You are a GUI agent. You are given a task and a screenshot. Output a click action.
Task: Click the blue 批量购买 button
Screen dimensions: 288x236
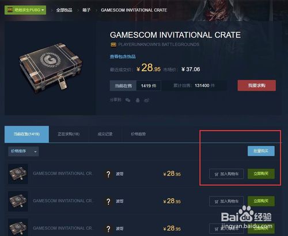261,151
